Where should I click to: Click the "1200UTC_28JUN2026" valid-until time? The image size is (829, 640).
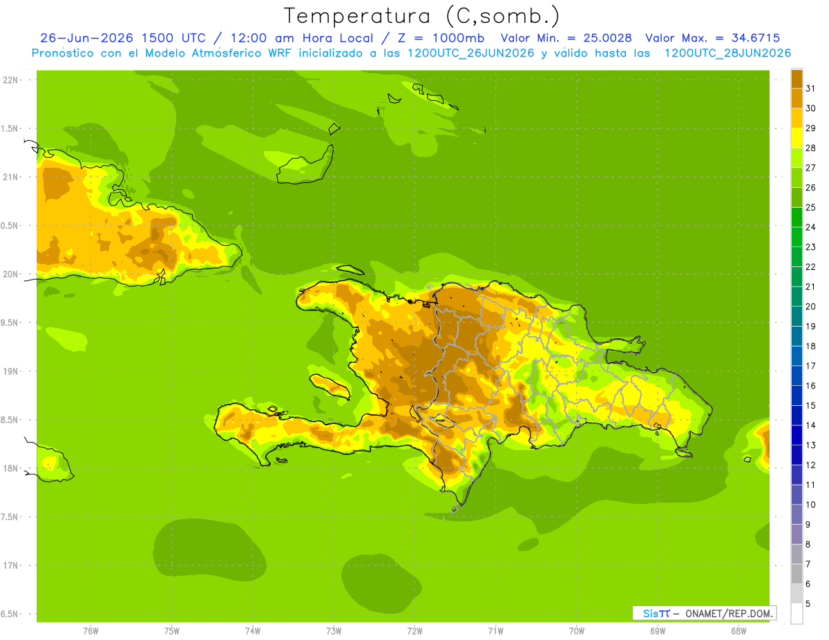tap(727, 53)
